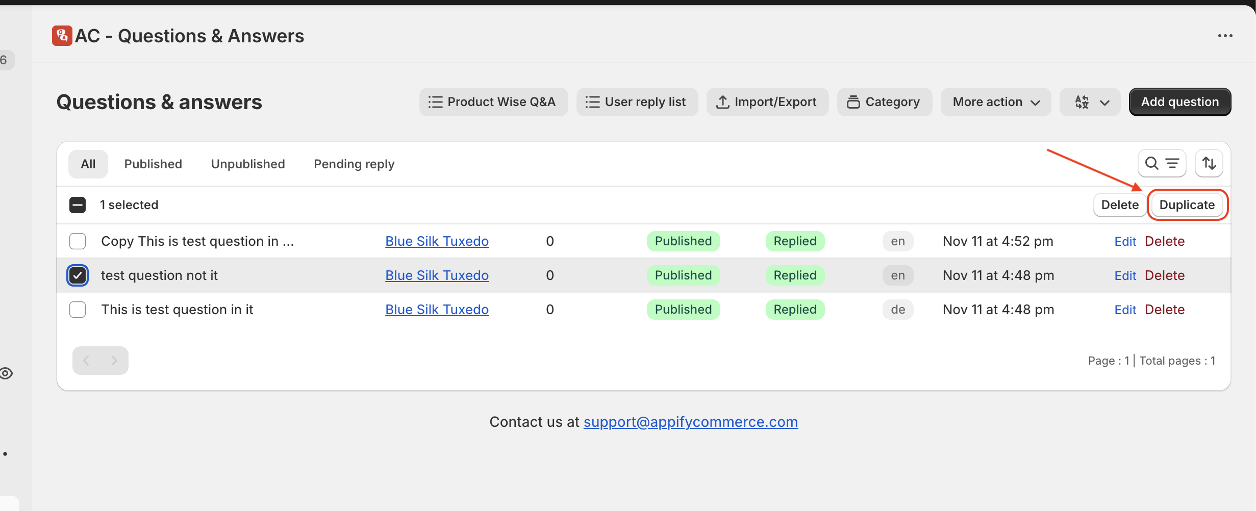Click the eye icon in left sidebar
1256x511 pixels.
[6, 373]
